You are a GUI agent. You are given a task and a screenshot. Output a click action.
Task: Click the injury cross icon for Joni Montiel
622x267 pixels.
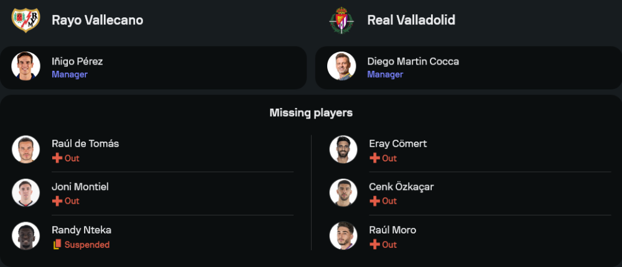(57, 201)
